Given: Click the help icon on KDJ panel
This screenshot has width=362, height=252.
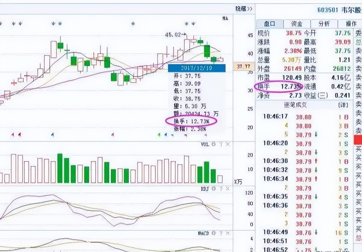Looking at the screenshot, I should point(221,189).
